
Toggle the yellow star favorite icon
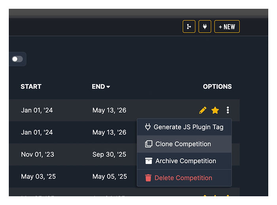click(x=215, y=110)
